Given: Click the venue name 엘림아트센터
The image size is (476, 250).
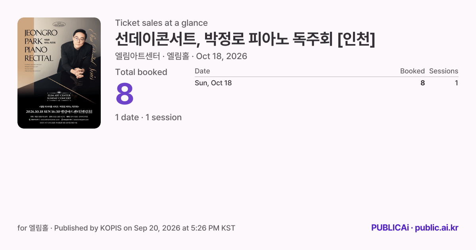Looking at the screenshot, I should pyautogui.click(x=138, y=56).
